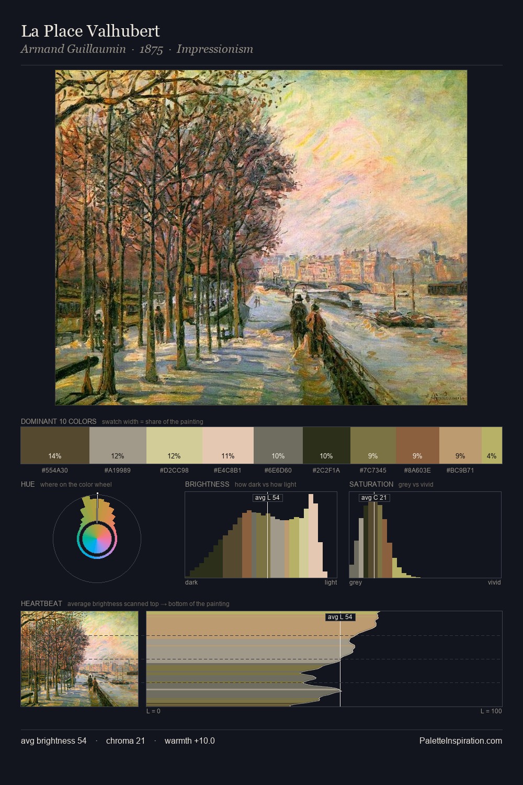Click the Brightness histogram chart
Viewport: 523px width, 785px height.
point(261,535)
